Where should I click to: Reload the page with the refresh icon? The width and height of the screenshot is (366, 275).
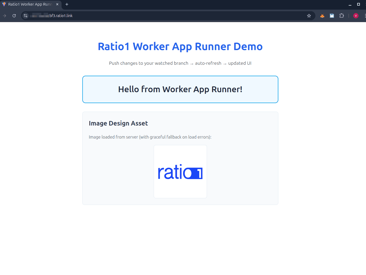coord(14,16)
